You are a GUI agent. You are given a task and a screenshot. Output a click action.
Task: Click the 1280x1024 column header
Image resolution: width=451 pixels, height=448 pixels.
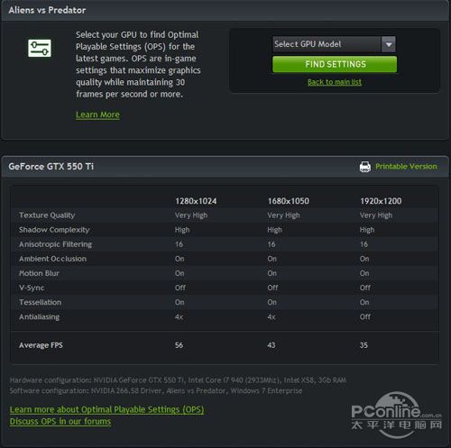tap(196, 201)
